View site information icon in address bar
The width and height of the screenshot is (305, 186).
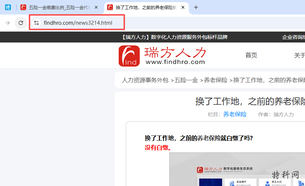36,23
